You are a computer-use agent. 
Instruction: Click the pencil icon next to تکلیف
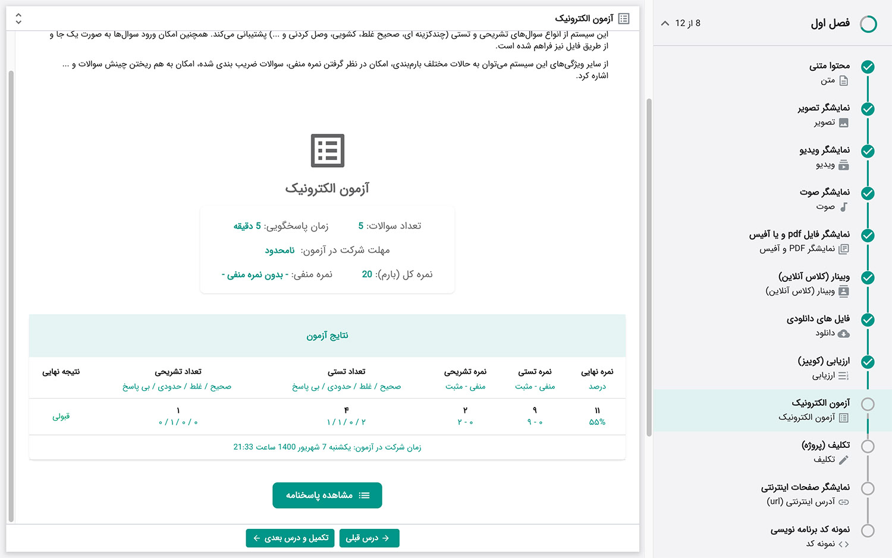[x=843, y=460]
